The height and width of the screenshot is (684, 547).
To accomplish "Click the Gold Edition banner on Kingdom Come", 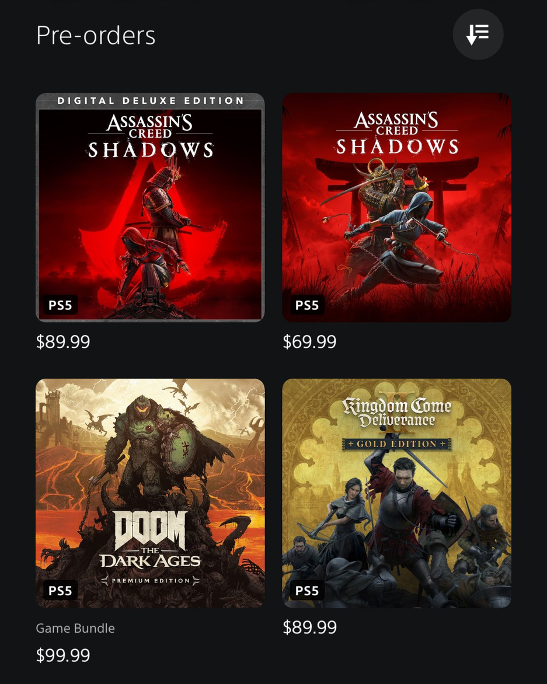I will pyautogui.click(x=396, y=444).
